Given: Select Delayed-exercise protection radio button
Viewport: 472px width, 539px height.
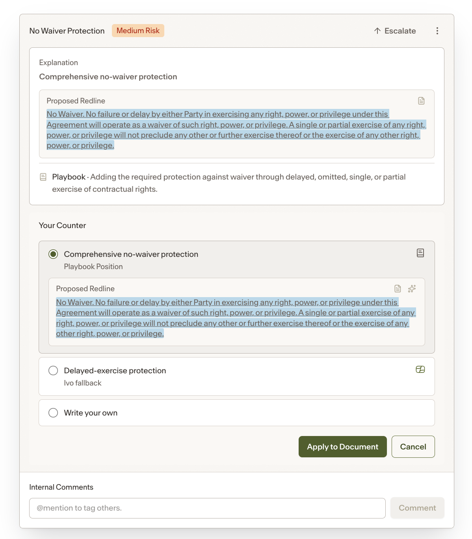Looking at the screenshot, I should pos(53,371).
